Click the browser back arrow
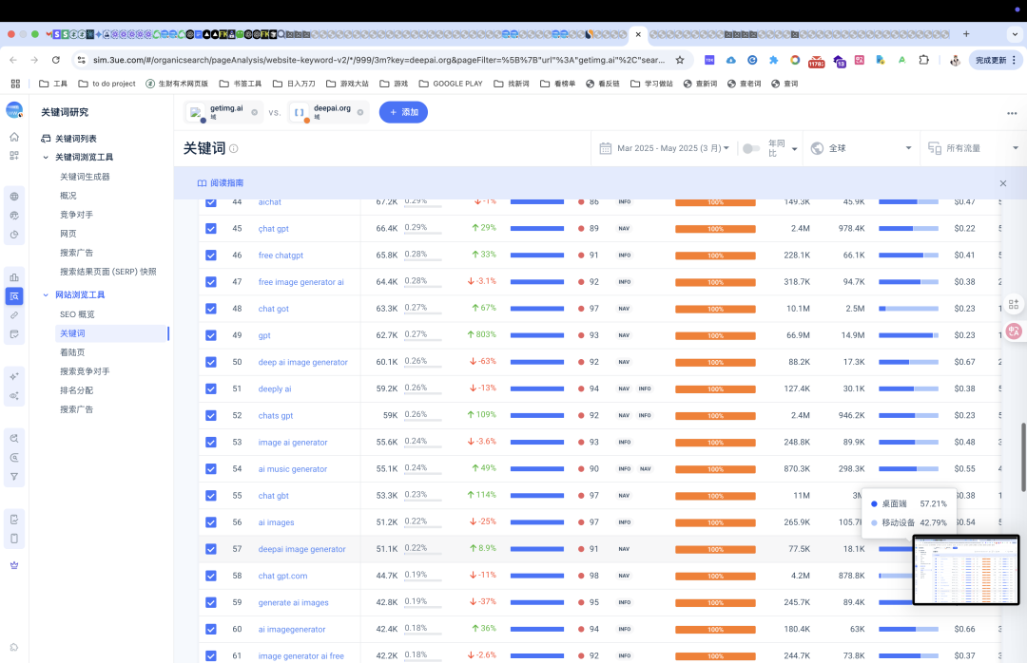Screen dimensions: 1027x663 [13, 60]
